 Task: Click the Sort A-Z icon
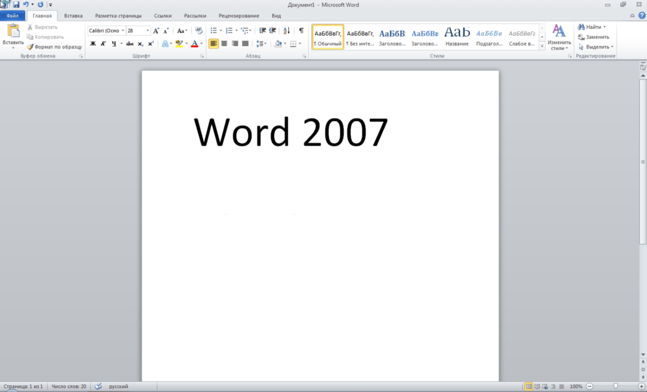pos(287,31)
